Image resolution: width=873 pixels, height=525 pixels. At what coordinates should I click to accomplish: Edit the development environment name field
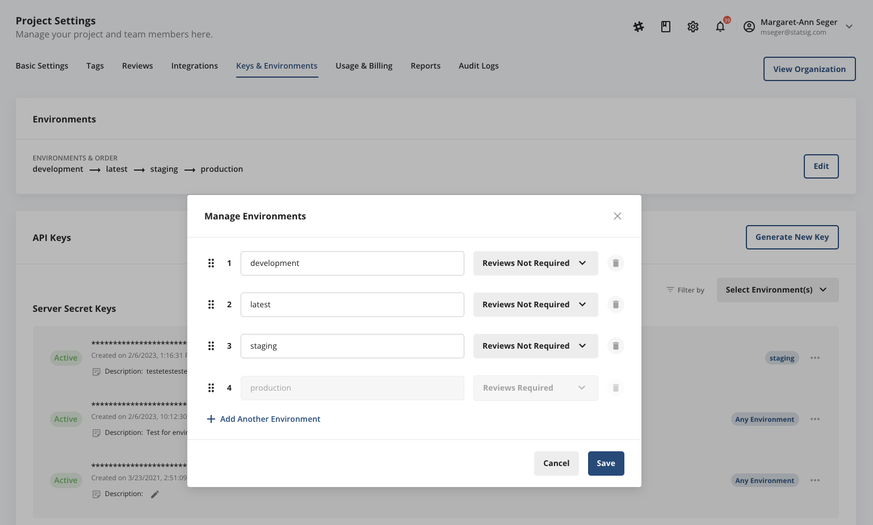click(x=352, y=263)
